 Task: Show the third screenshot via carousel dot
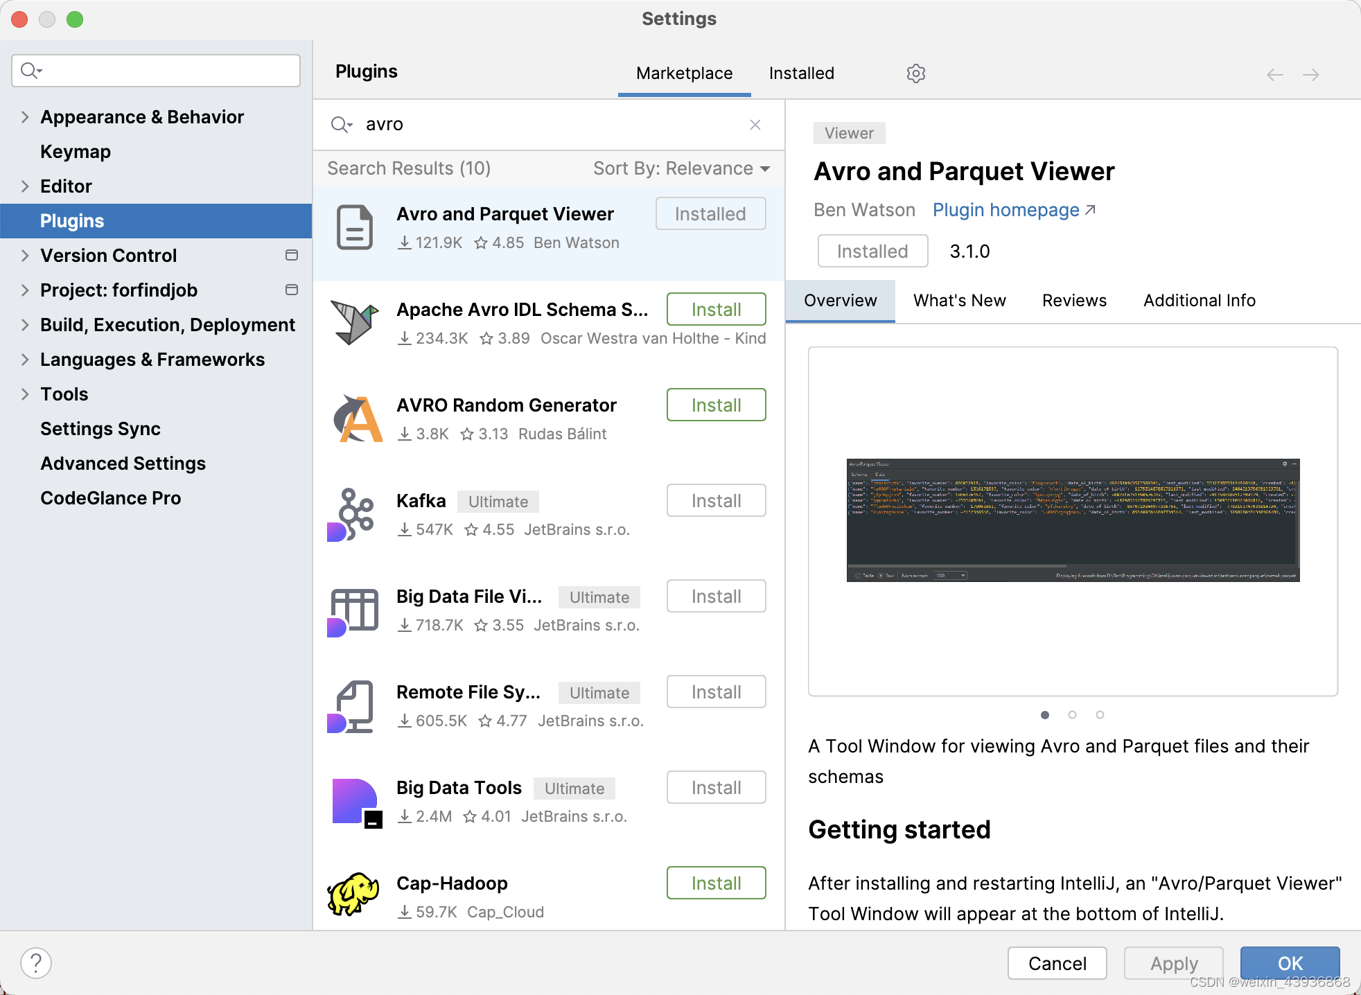[x=1100, y=714]
